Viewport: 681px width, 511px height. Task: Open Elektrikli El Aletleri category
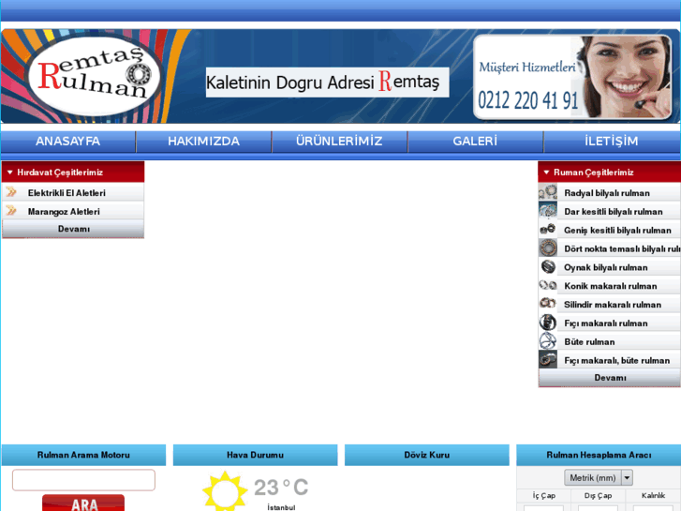pyautogui.click(x=67, y=192)
